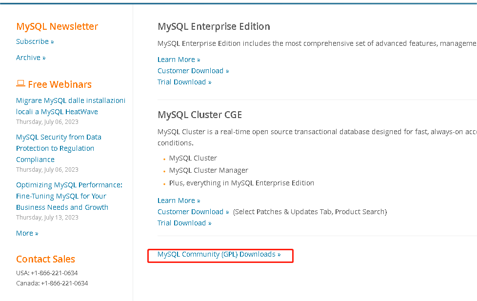Select the Contact Sales heading
The image size is (477, 301).
pyautogui.click(x=45, y=259)
